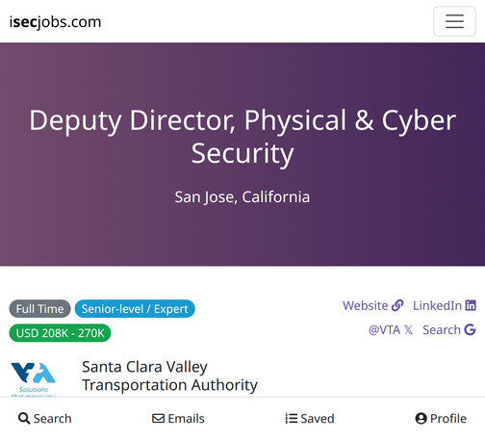485x440 pixels.
Task: Select the Full Time badge
Action: (x=39, y=309)
